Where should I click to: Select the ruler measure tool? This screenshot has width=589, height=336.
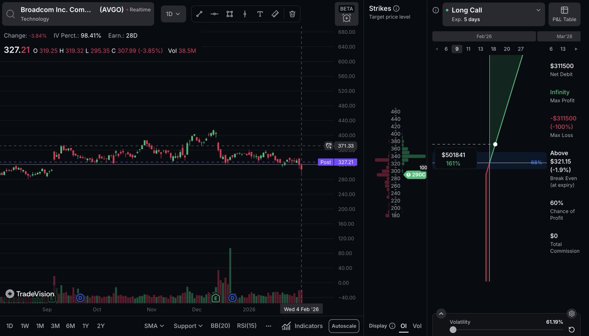tap(275, 14)
